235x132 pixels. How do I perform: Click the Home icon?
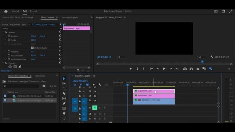coord(6,11)
